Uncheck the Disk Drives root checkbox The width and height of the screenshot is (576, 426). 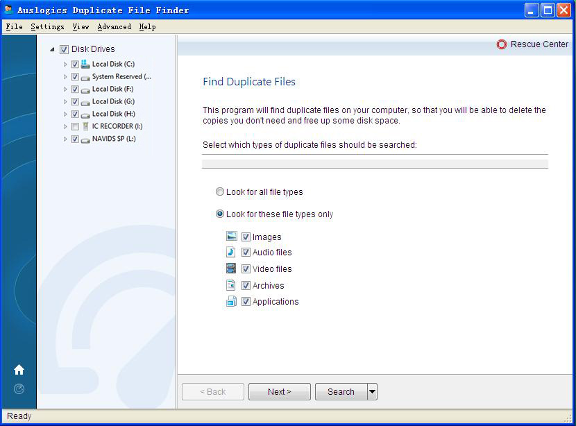65,49
